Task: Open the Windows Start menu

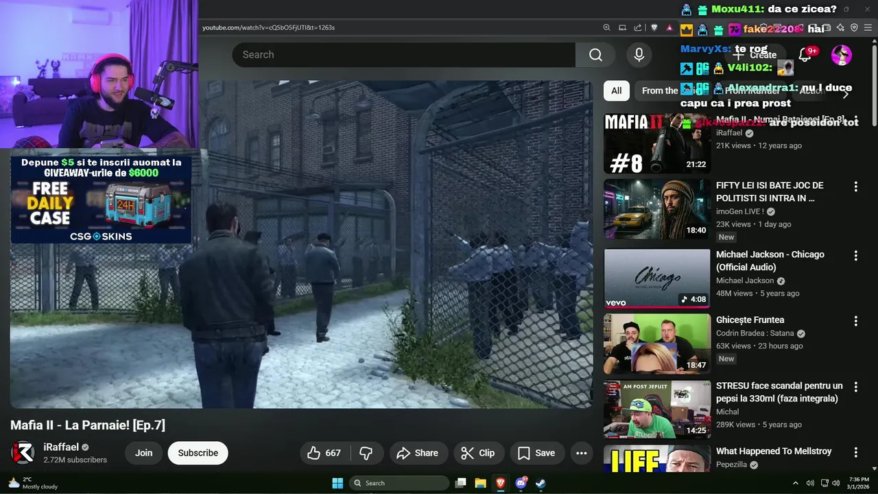Action: coord(337,483)
